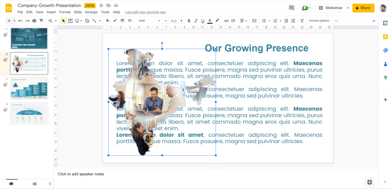Image resolution: width=392 pixels, height=189 pixels.
Task: Select the Paint format tool
Action: [41, 21]
